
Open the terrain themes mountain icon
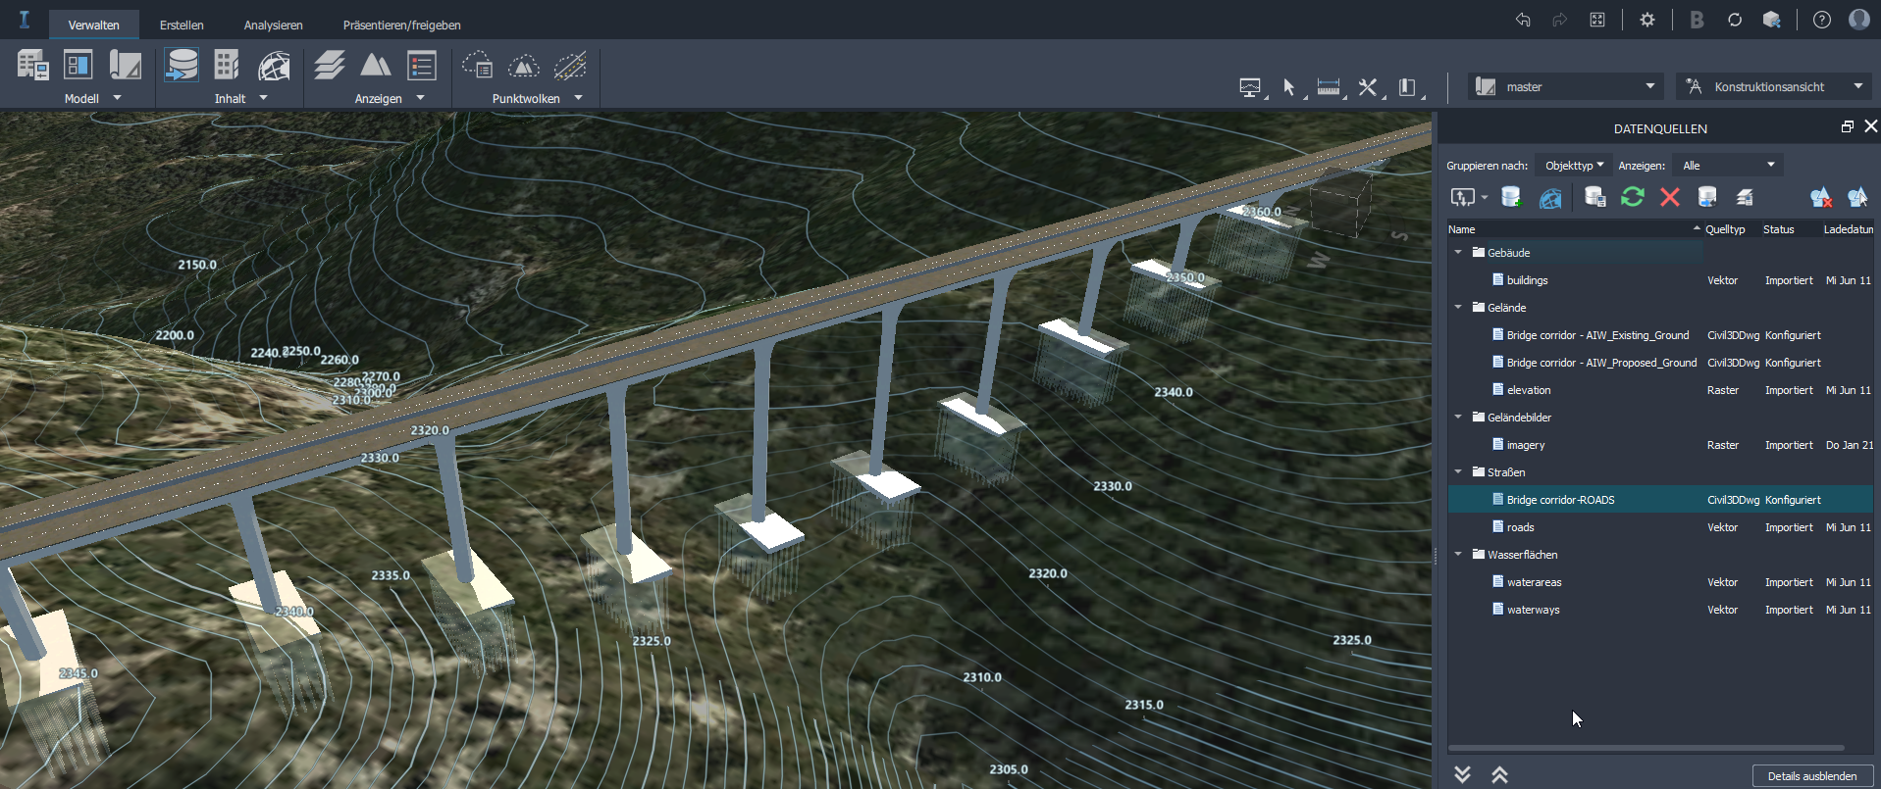pyautogui.click(x=376, y=66)
